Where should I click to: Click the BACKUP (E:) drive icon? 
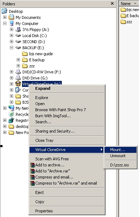(18, 48)
